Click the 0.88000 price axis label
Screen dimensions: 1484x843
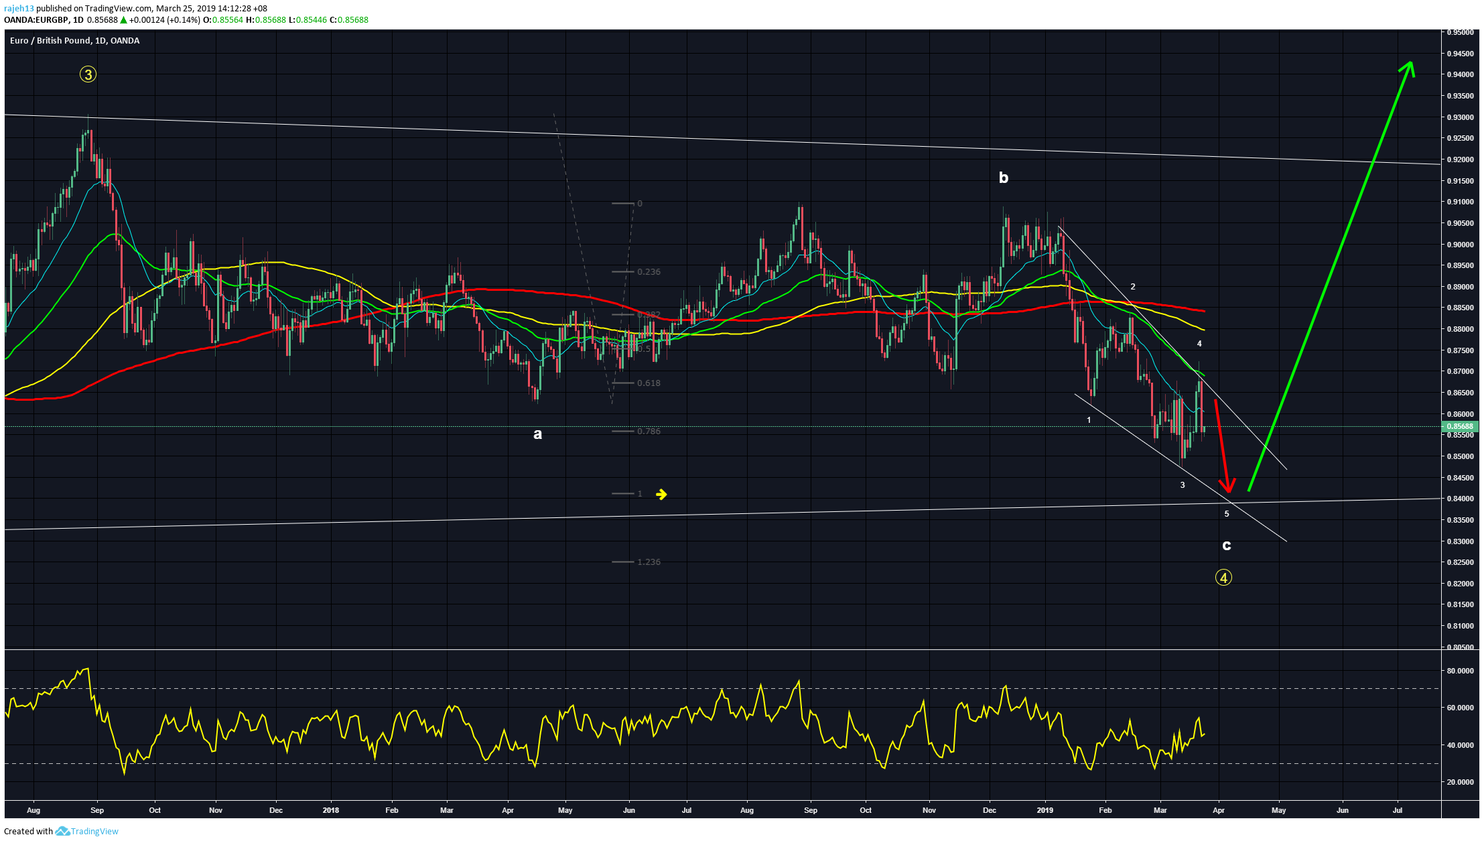click(1461, 329)
